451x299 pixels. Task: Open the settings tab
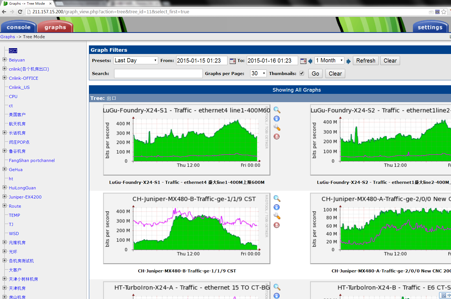click(x=430, y=27)
